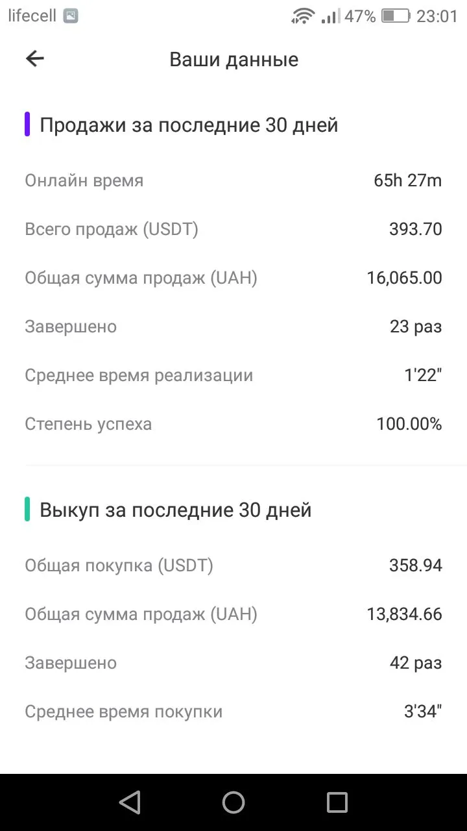Tap the 358.94 total purchase value

(x=416, y=565)
